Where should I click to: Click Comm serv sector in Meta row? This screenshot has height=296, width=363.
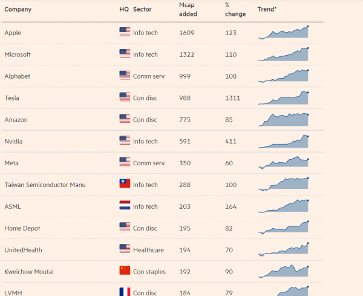[x=149, y=163]
